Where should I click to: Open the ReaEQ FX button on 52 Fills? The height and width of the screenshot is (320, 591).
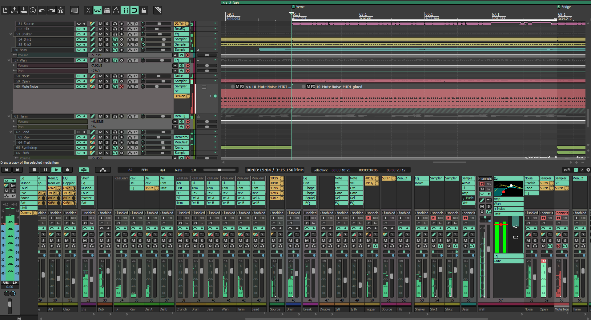pos(182,29)
